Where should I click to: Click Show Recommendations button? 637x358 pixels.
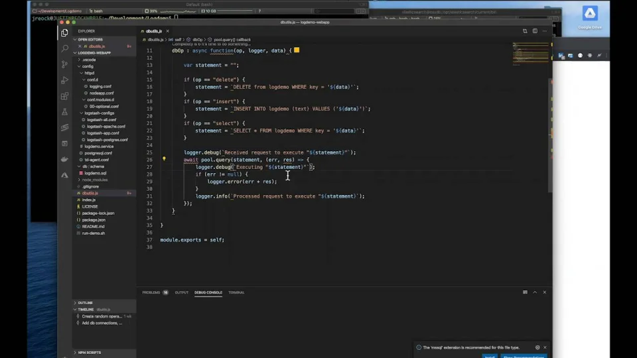coord(523,357)
